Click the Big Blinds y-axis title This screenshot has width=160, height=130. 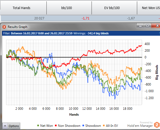click(157, 72)
